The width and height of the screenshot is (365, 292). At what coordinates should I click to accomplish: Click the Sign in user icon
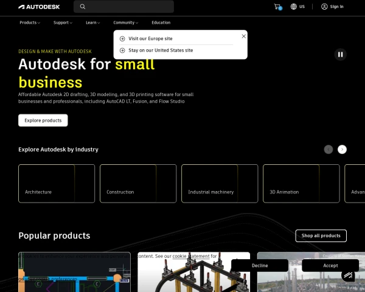point(324,7)
